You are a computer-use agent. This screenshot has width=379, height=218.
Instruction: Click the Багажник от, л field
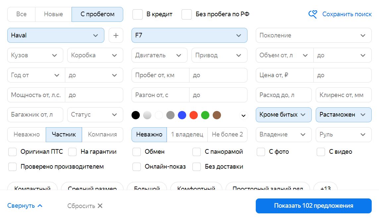click(35, 115)
